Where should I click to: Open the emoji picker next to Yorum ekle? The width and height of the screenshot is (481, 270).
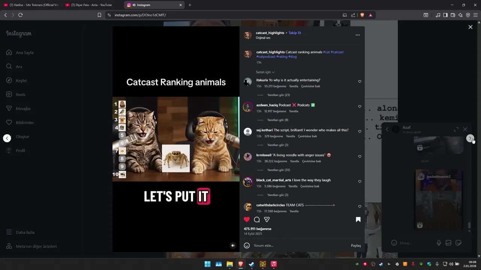click(247, 246)
